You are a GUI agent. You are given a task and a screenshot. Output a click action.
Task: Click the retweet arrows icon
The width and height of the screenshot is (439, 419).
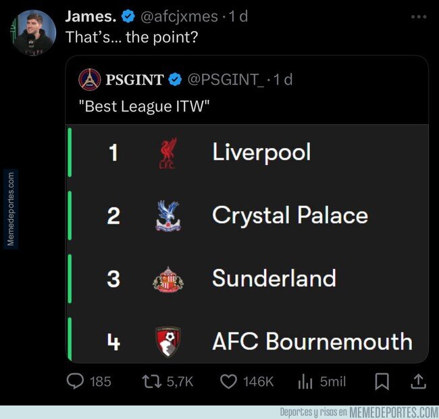[x=151, y=382]
